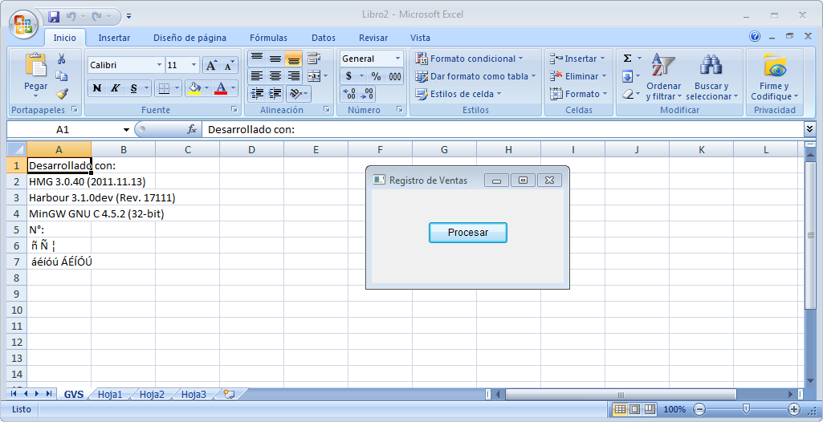
Task: Open Revisar ribbon tab
Action: coord(373,38)
